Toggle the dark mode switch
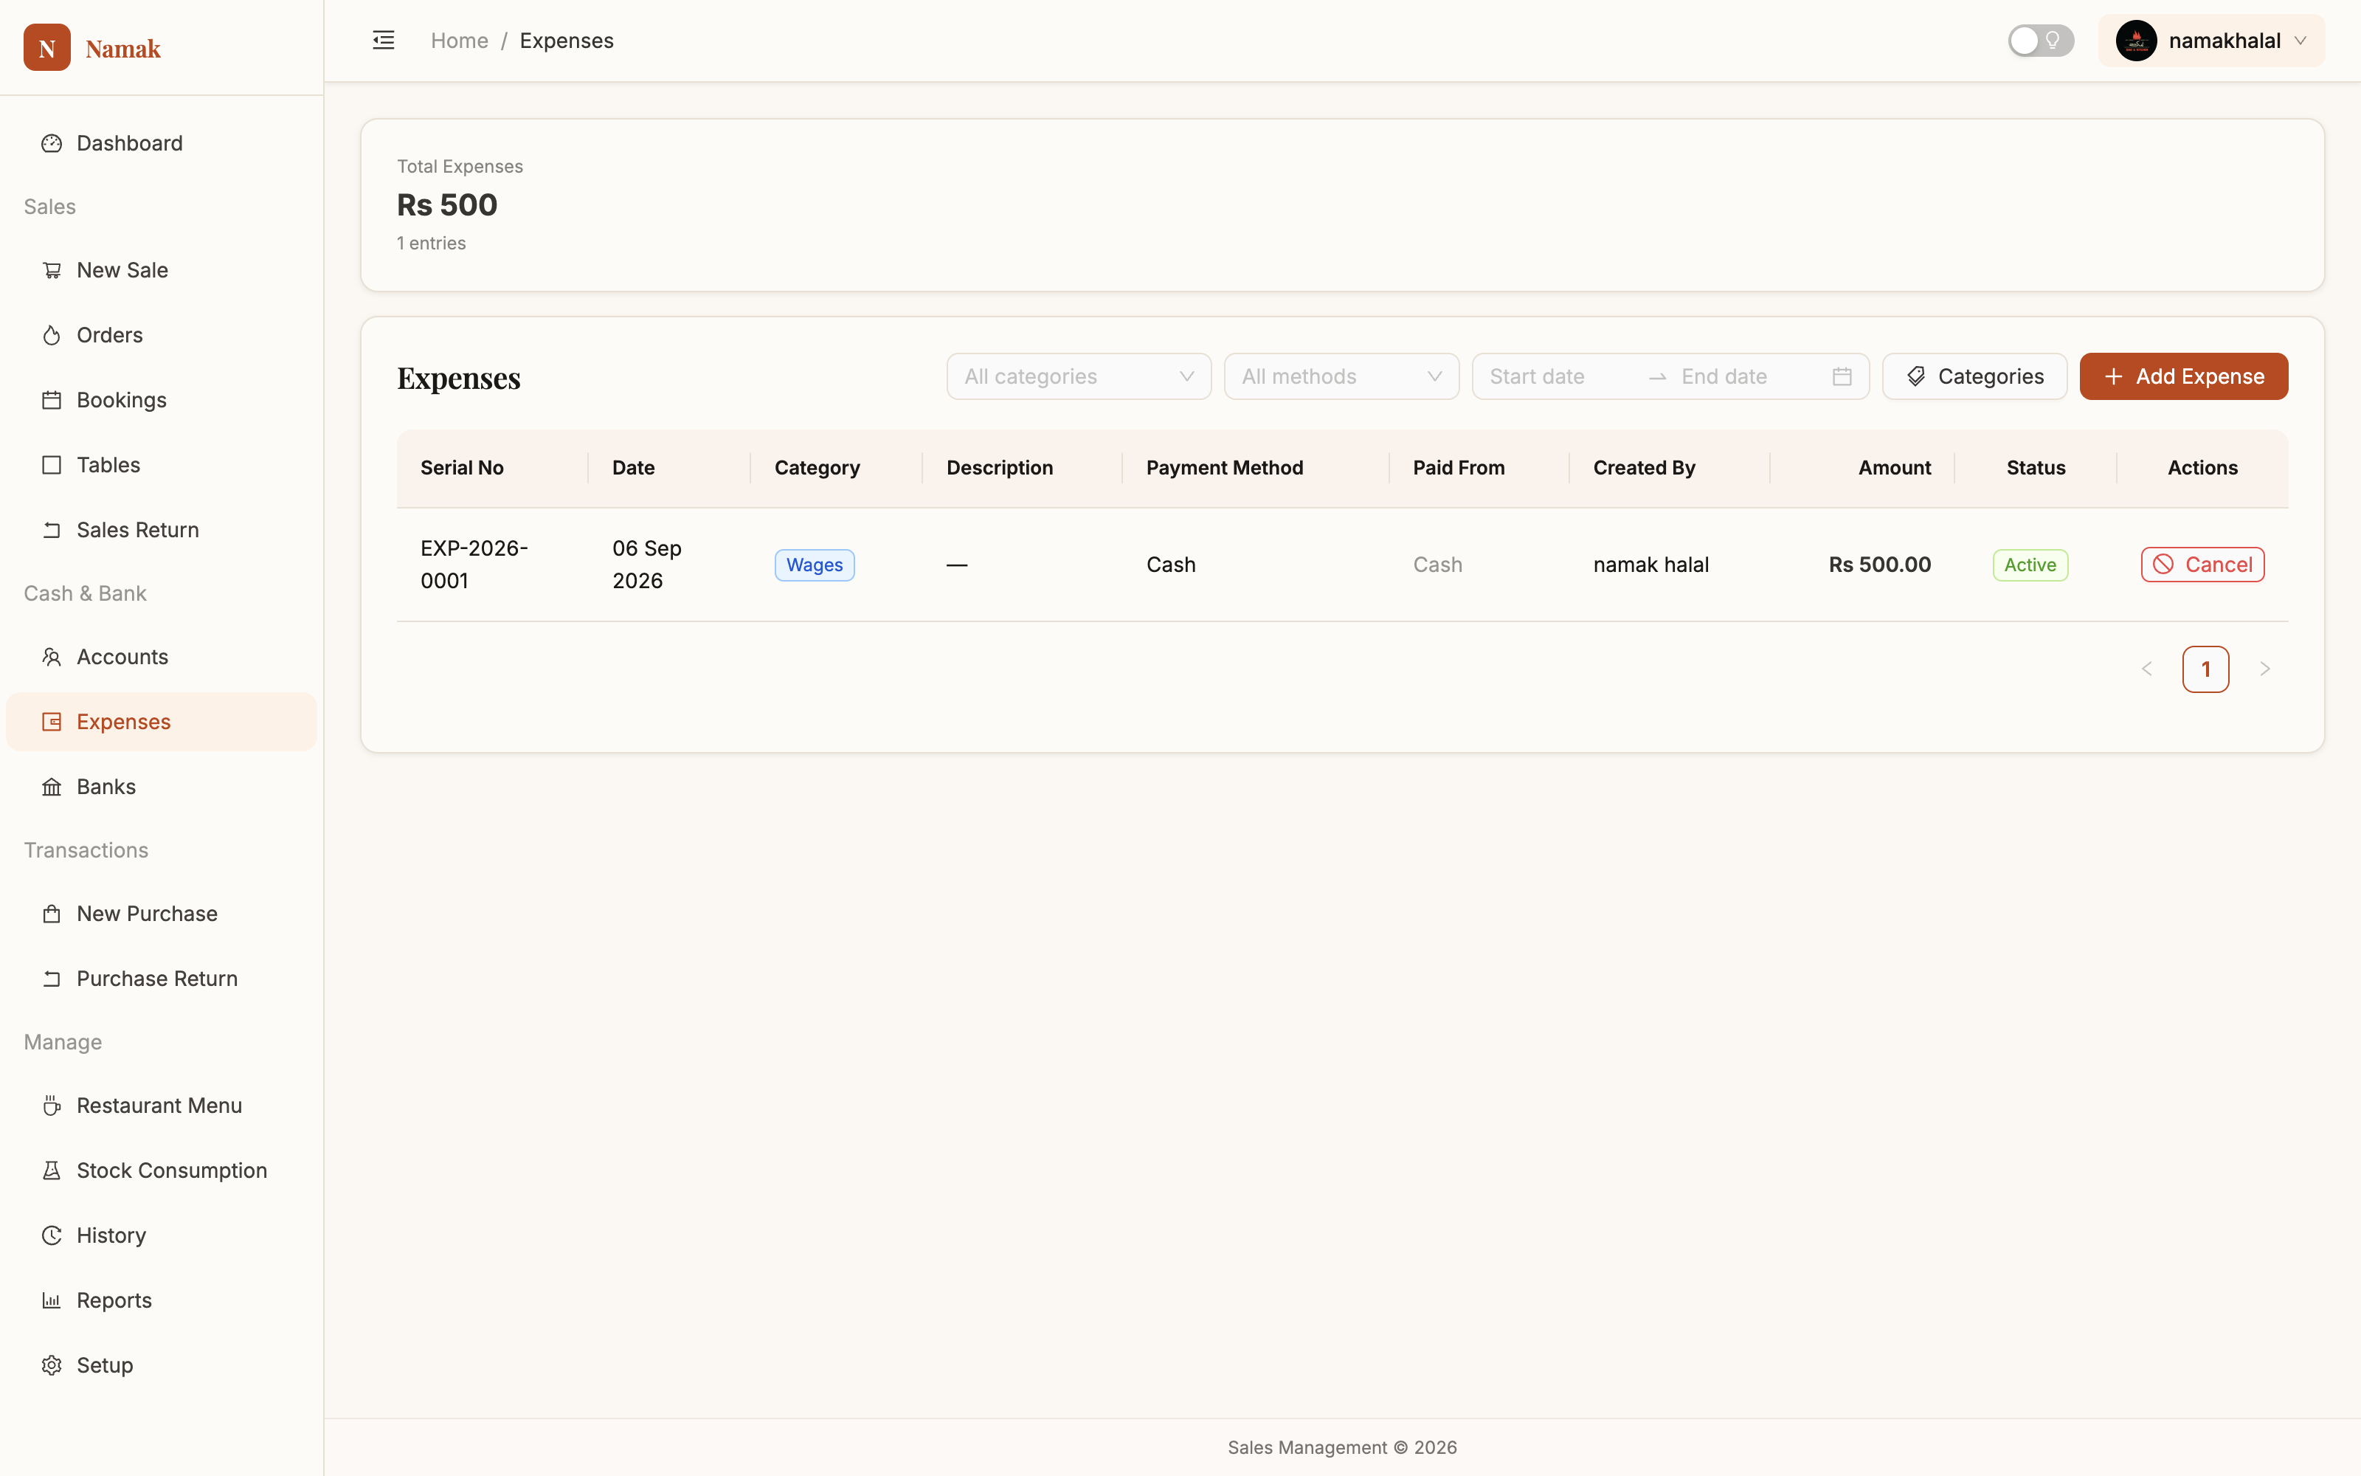This screenshot has height=1476, width=2361. (x=2040, y=40)
